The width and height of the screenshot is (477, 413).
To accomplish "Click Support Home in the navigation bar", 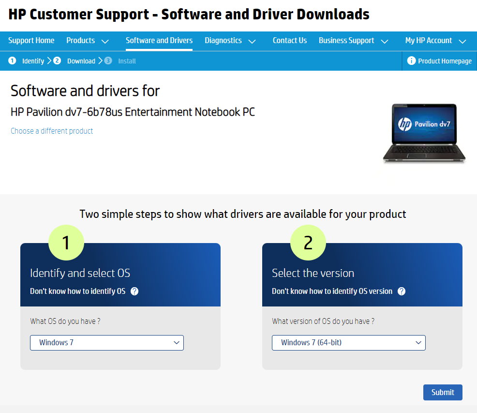I will (31, 41).
